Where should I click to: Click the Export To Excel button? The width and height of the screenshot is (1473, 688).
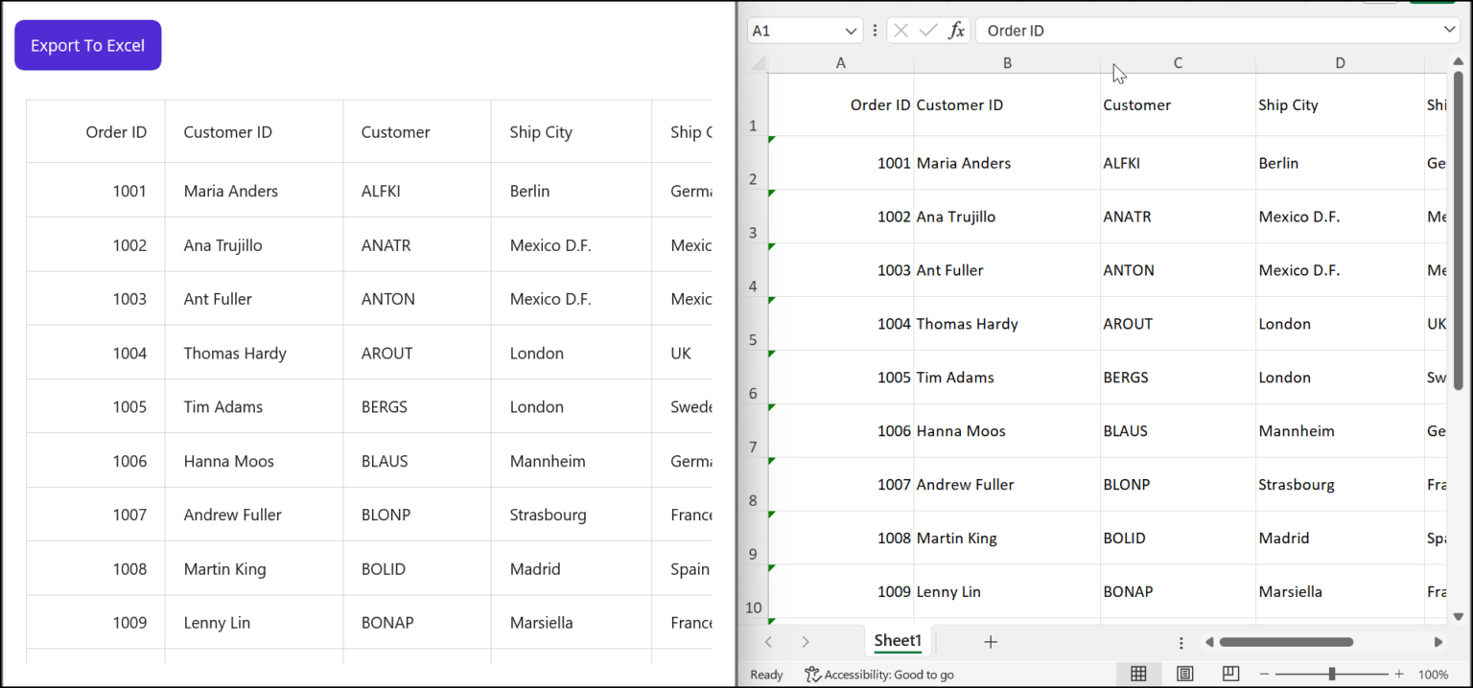[x=87, y=44]
